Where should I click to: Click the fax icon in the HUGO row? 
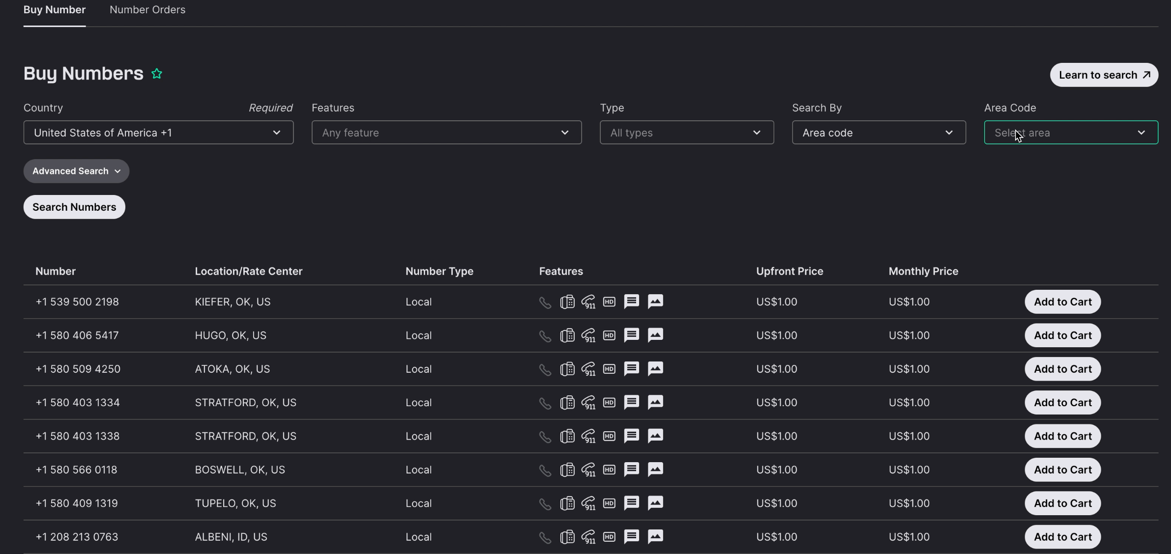pos(567,335)
